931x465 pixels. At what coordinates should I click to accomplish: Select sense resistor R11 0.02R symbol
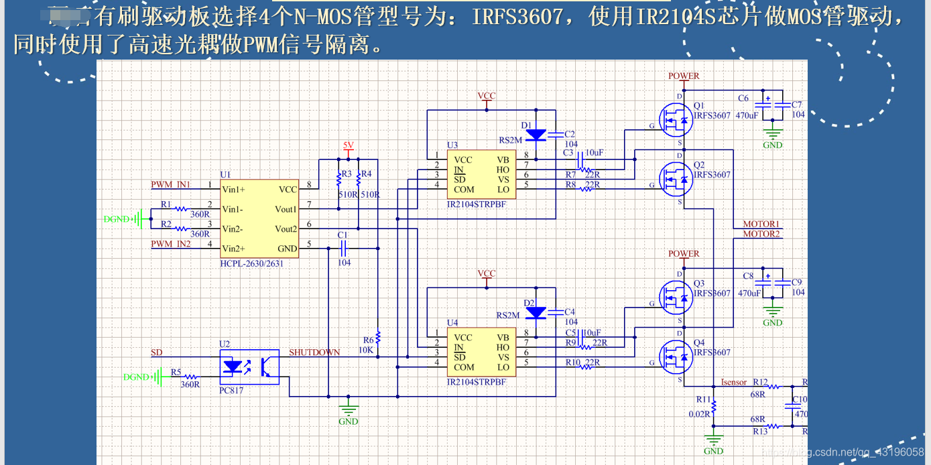(714, 406)
